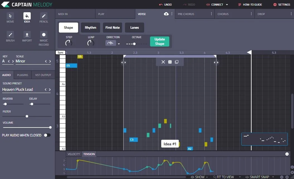This screenshot has width=294, height=179.
Task: Collapse the velocity/tension panel circle button
Action: coord(287,154)
